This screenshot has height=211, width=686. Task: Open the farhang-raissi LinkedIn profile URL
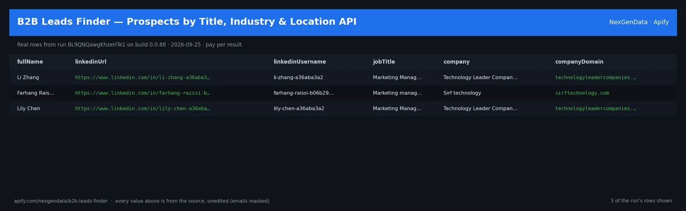142,93
